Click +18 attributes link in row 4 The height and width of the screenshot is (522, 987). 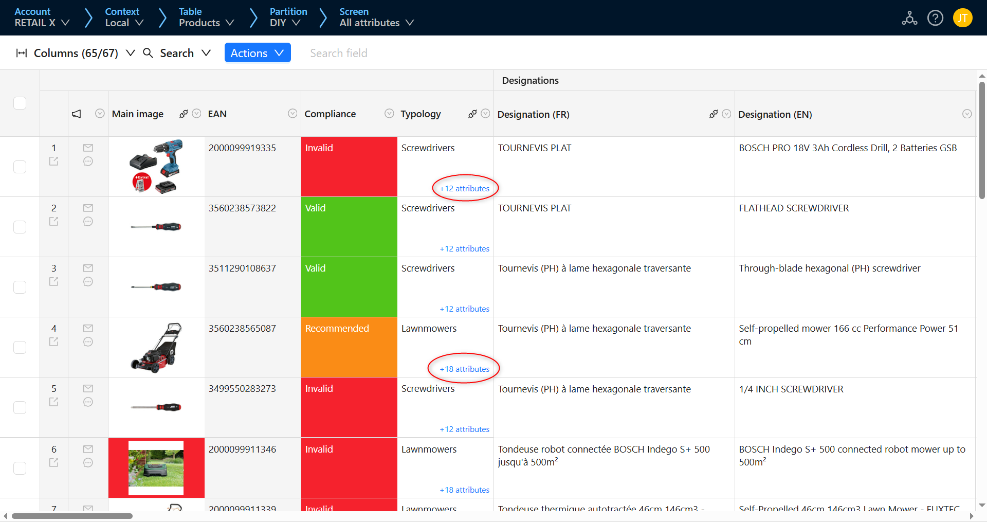tap(464, 369)
